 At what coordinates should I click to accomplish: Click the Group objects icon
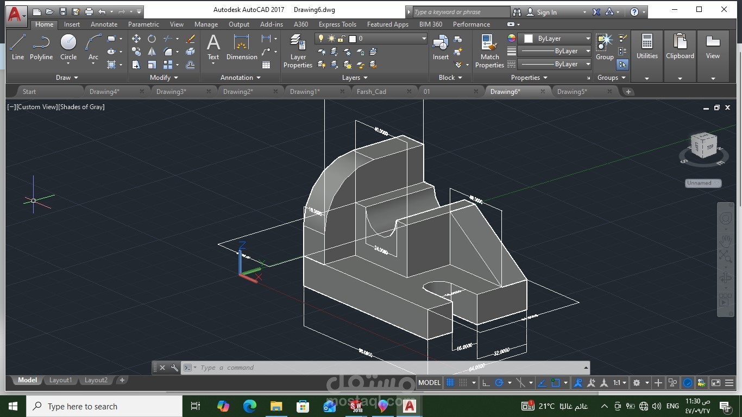605,47
